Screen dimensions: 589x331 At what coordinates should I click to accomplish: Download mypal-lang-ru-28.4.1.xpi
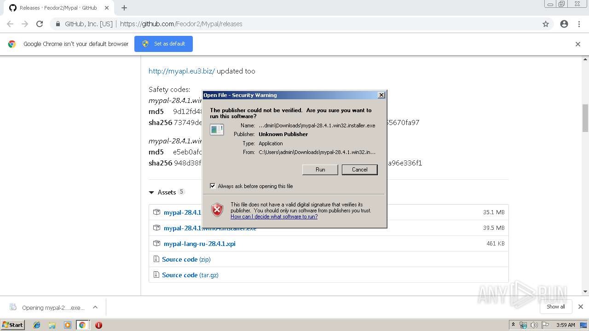(x=200, y=244)
